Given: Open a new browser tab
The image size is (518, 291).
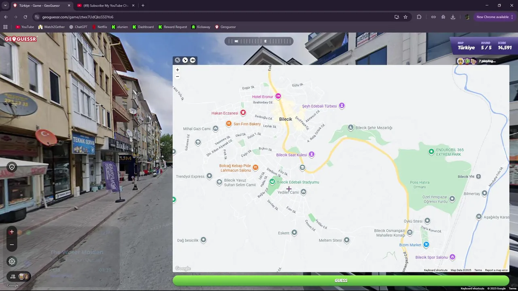Looking at the screenshot, I should (x=143, y=6).
